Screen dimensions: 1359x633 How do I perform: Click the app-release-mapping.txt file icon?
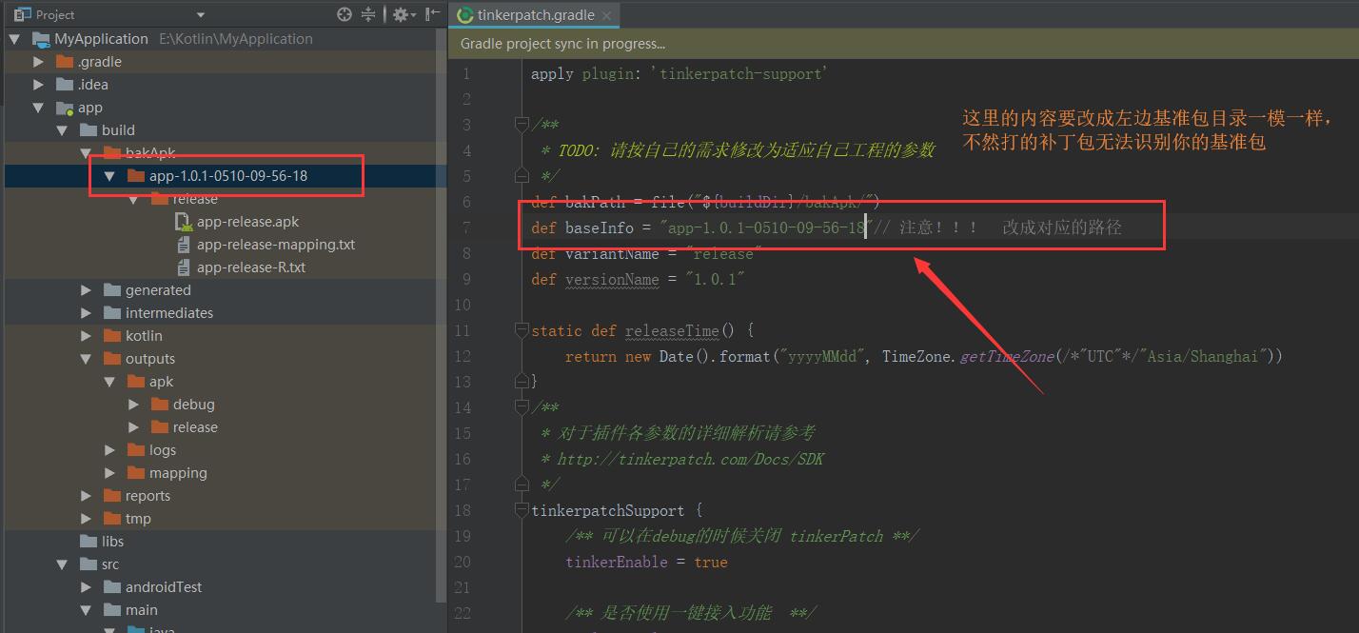[x=184, y=245]
